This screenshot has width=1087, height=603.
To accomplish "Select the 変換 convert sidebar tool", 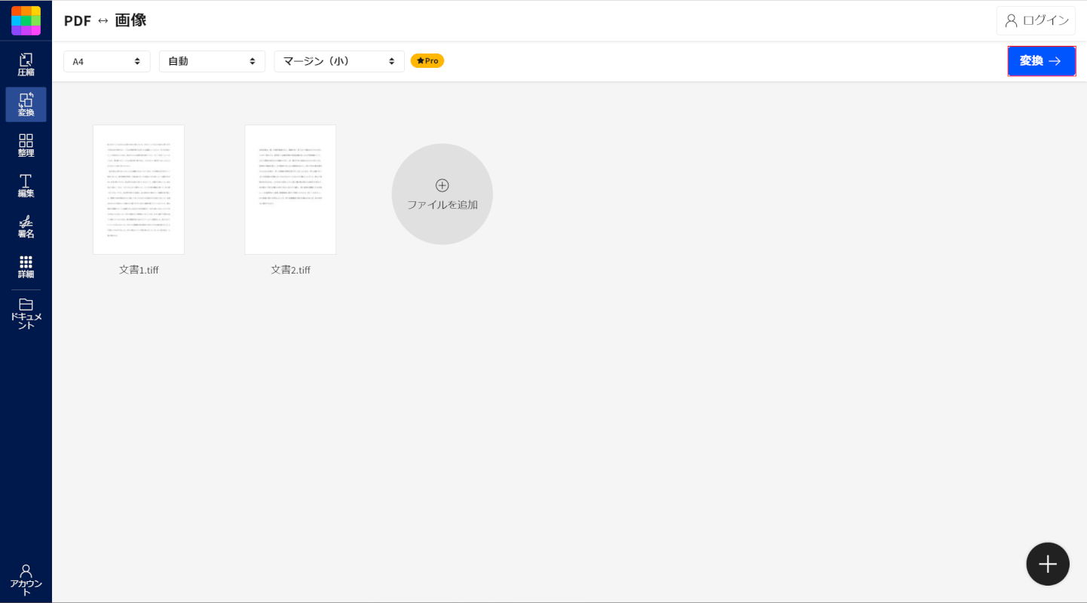I will pyautogui.click(x=26, y=105).
